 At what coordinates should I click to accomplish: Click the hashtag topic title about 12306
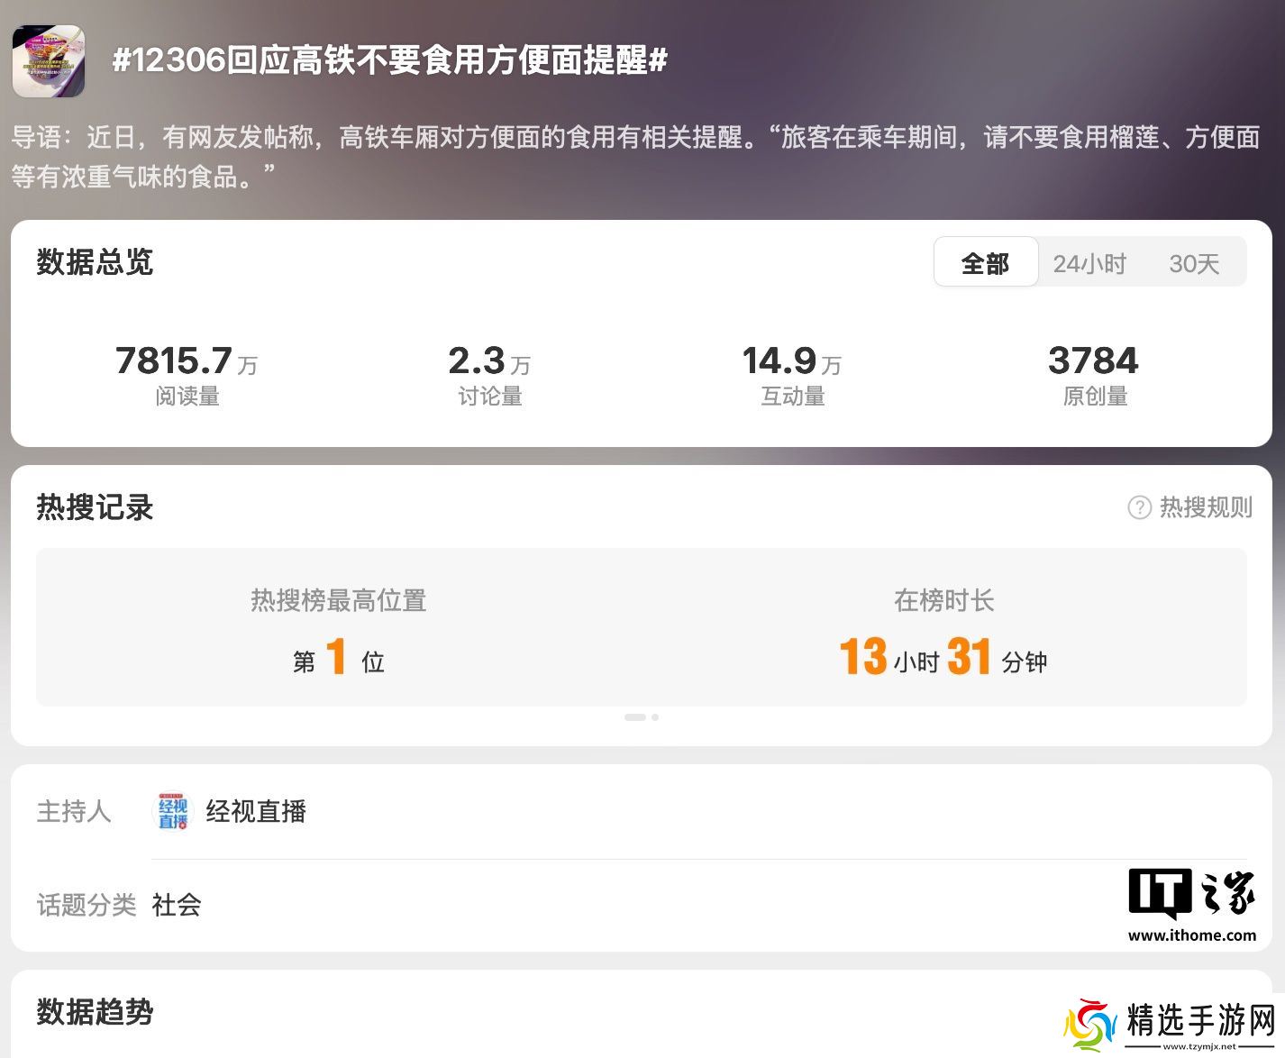pyautogui.click(x=389, y=61)
